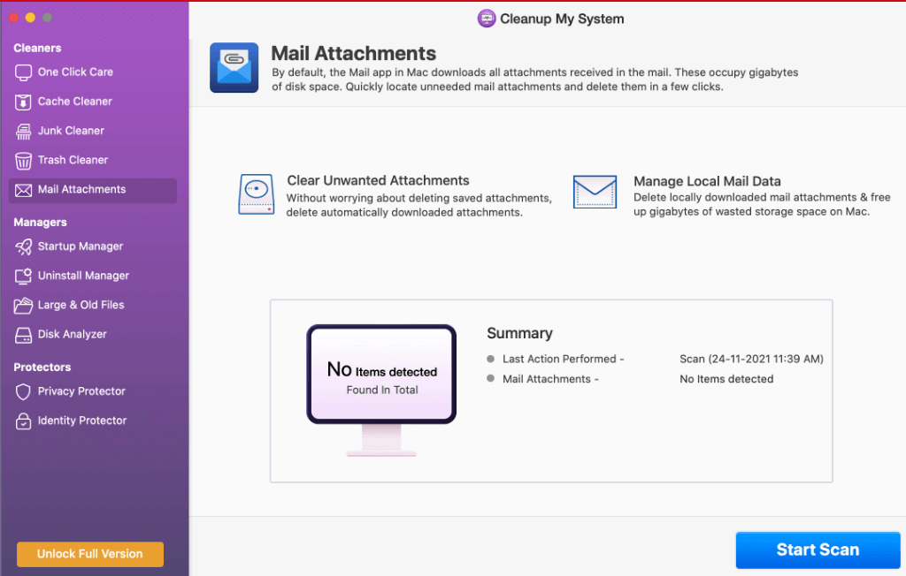The image size is (906, 576).
Task: Click the Junk Cleaner shredder icon
Action: (23, 132)
